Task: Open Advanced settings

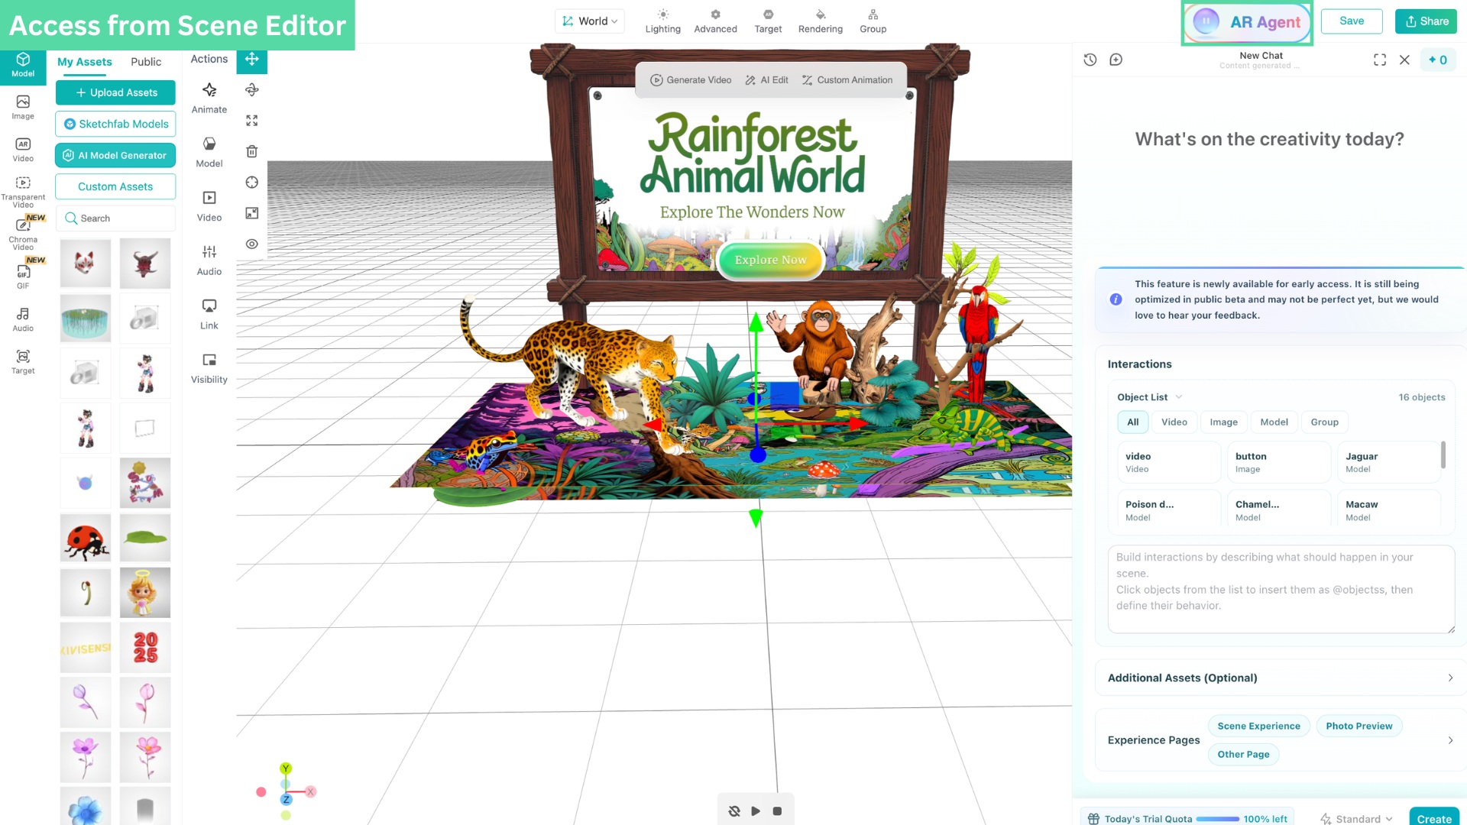Action: click(715, 21)
